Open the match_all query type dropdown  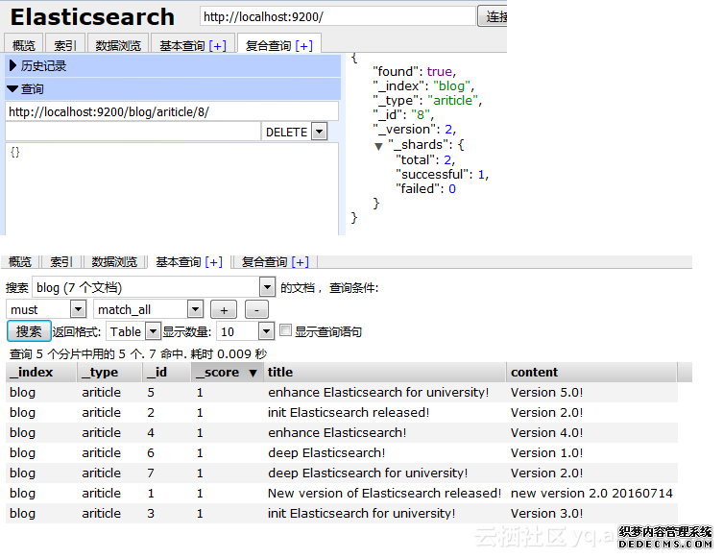pyautogui.click(x=195, y=309)
